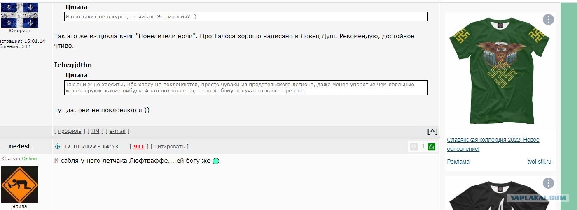Open ne4est username profile link
The height and width of the screenshot is (210, 577).
tap(19, 146)
